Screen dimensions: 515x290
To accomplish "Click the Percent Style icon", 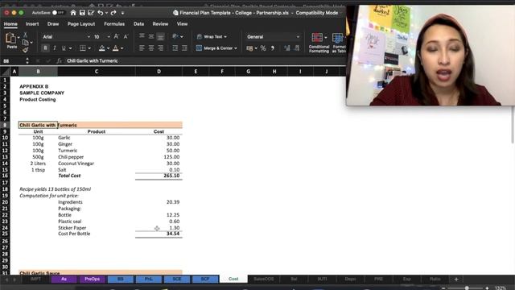I will tap(263, 48).
